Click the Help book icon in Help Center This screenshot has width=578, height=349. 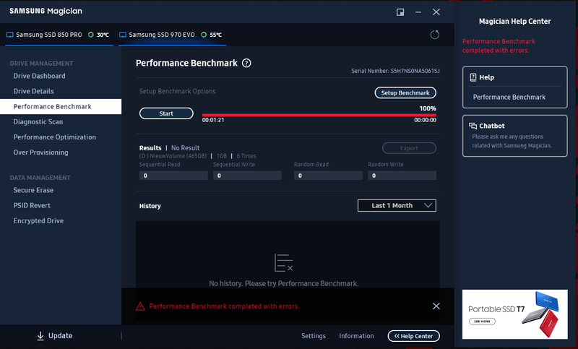[x=473, y=77]
